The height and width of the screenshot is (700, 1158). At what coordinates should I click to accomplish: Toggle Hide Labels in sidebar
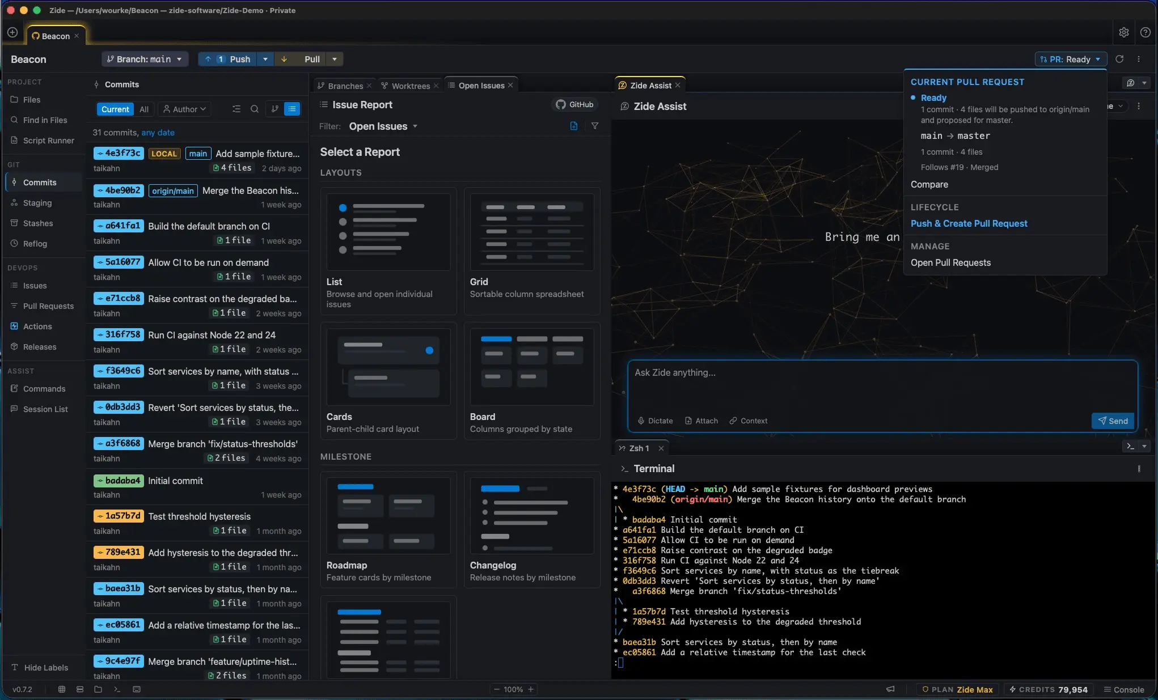coord(40,667)
